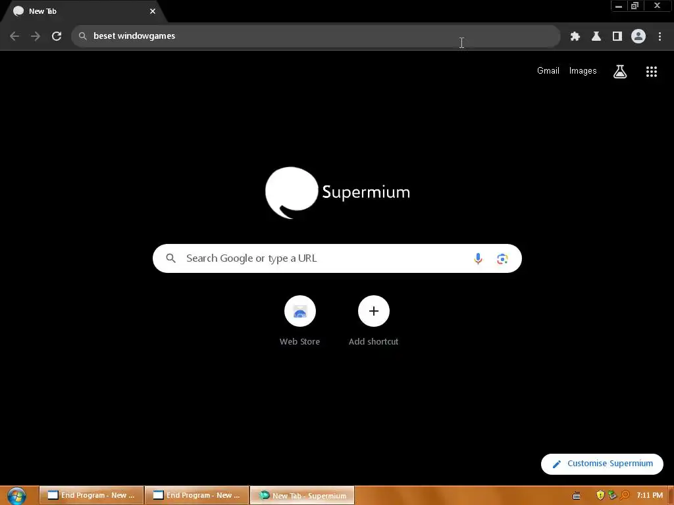Select the New Tab browser tab
This screenshot has height=505, width=674.
coord(84,11)
